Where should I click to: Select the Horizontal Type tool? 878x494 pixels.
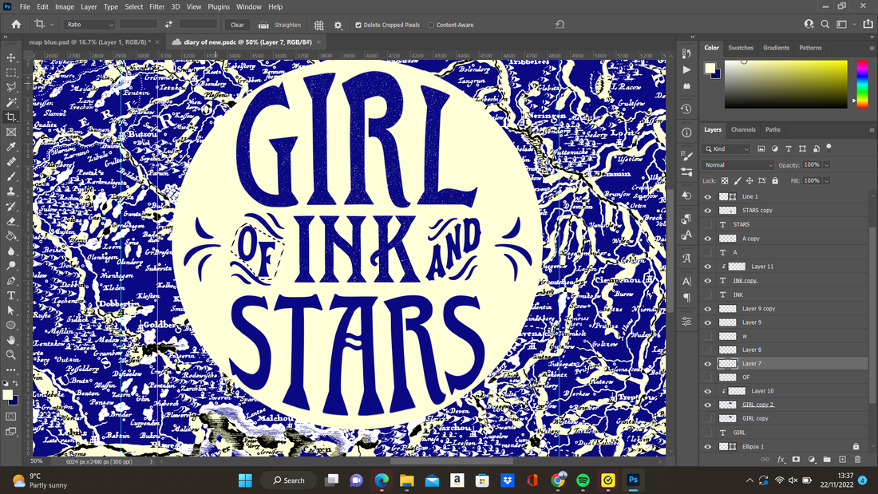coord(11,295)
